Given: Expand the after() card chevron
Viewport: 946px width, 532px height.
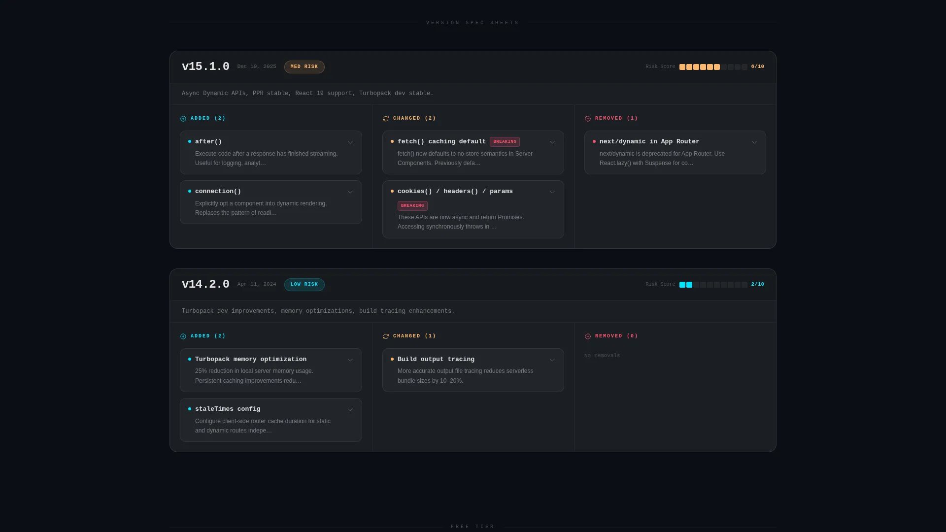Looking at the screenshot, I should pos(350,142).
